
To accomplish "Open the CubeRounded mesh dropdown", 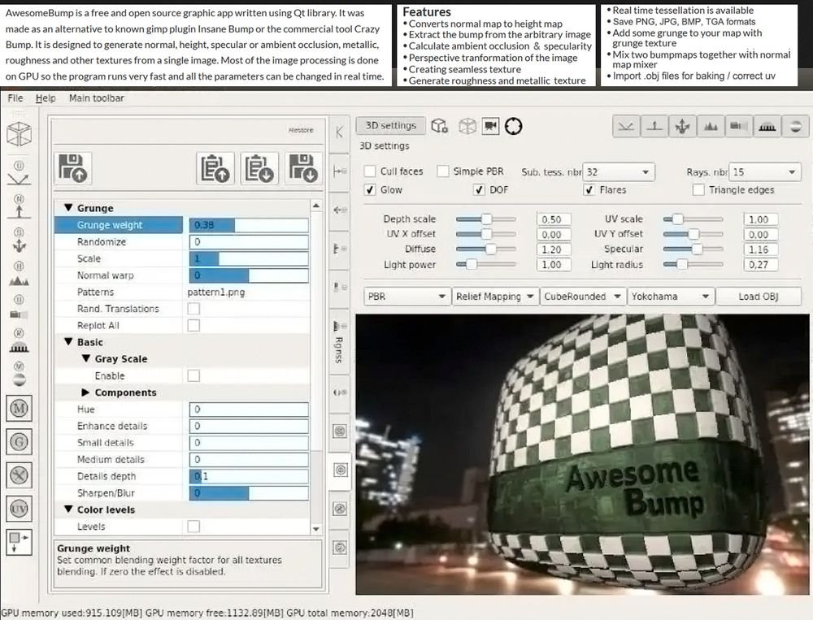I will pyautogui.click(x=583, y=297).
